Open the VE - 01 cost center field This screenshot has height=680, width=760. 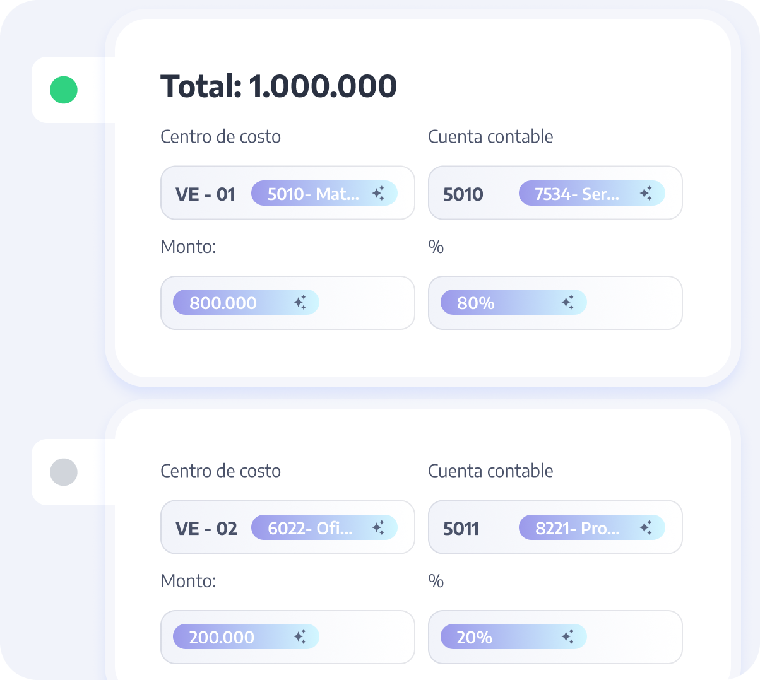click(205, 194)
